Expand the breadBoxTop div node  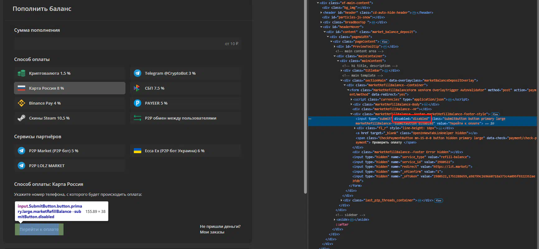click(x=321, y=22)
